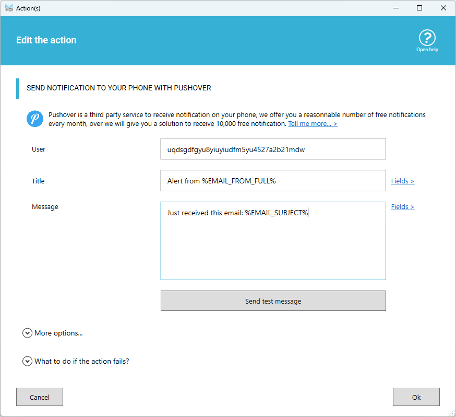This screenshot has height=417, width=456.
Task: Focus the Title input field
Action: (x=273, y=181)
